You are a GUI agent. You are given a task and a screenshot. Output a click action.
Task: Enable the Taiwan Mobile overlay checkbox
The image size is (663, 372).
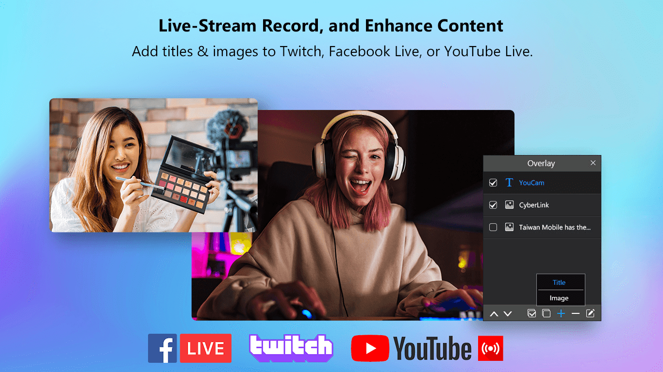pos(493,227)
